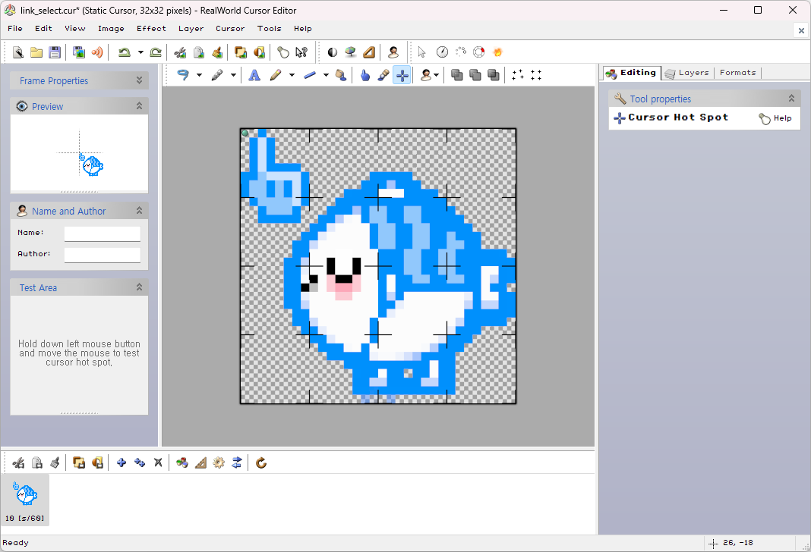Cut selection with the top toolbar scissors

[180, 52]
